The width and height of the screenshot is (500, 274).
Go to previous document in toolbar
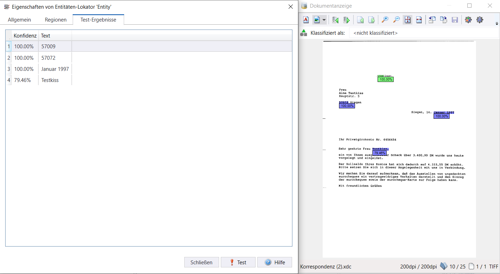click(x=335, y=20)
